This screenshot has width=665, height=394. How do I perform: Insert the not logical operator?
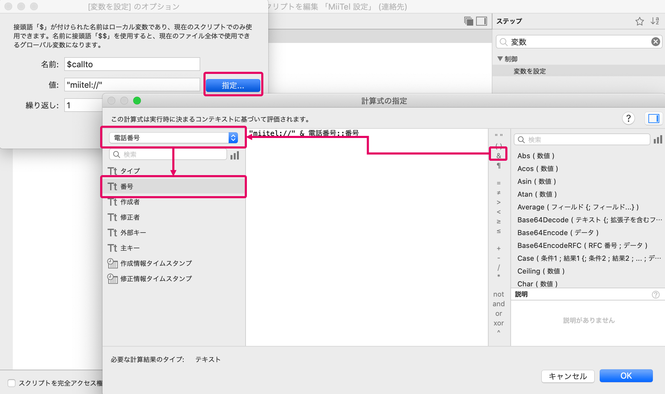(x=499, y=294)
